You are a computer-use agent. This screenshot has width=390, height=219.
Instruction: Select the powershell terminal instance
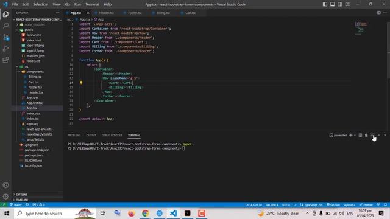click(x=338, y=135)
